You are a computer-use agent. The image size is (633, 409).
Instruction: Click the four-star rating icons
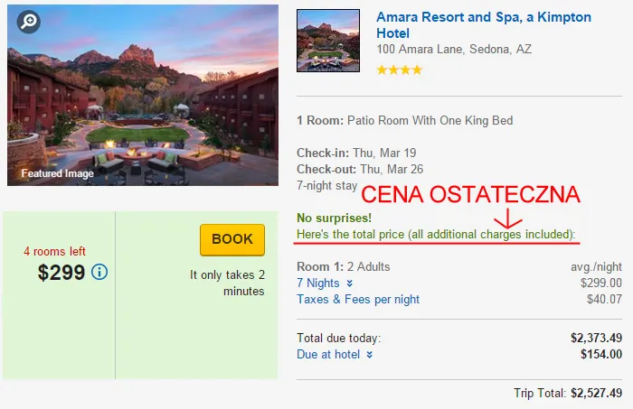pos(399,70)
